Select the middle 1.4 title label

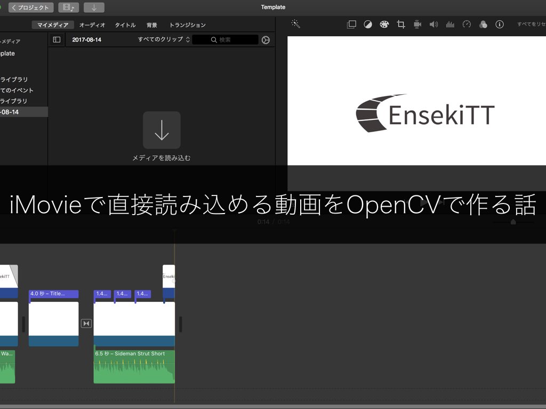(123, 294)
